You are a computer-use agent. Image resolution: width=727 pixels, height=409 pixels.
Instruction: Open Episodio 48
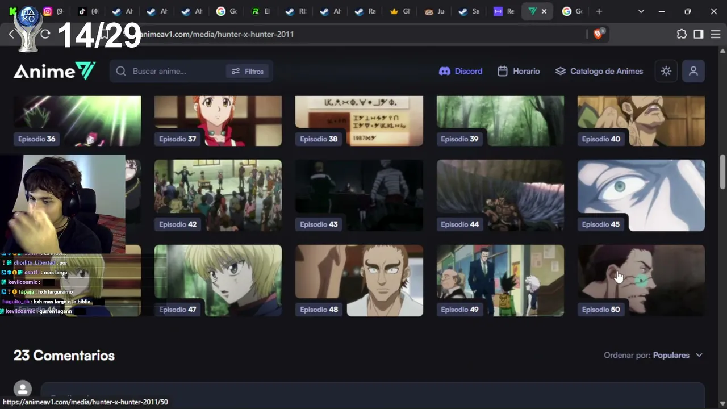click(359, 281)
